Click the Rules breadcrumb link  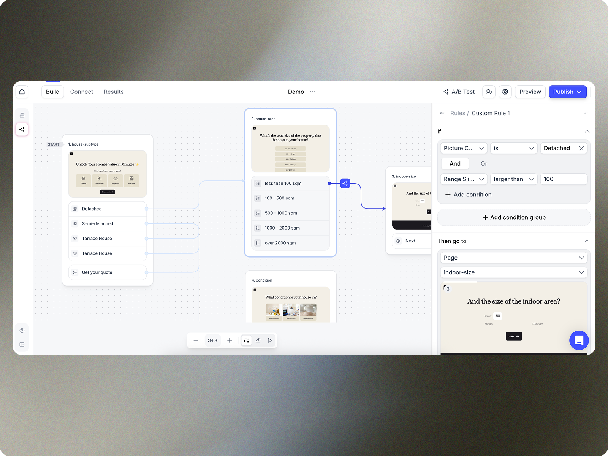click(x=458, y=113)
